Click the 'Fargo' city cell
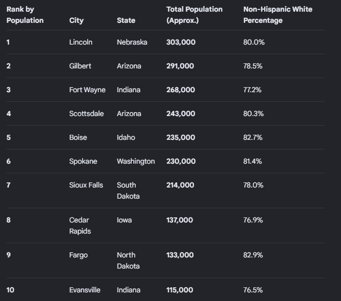The height and width of the screenshot is (301, 341). [x=79, y=255]
